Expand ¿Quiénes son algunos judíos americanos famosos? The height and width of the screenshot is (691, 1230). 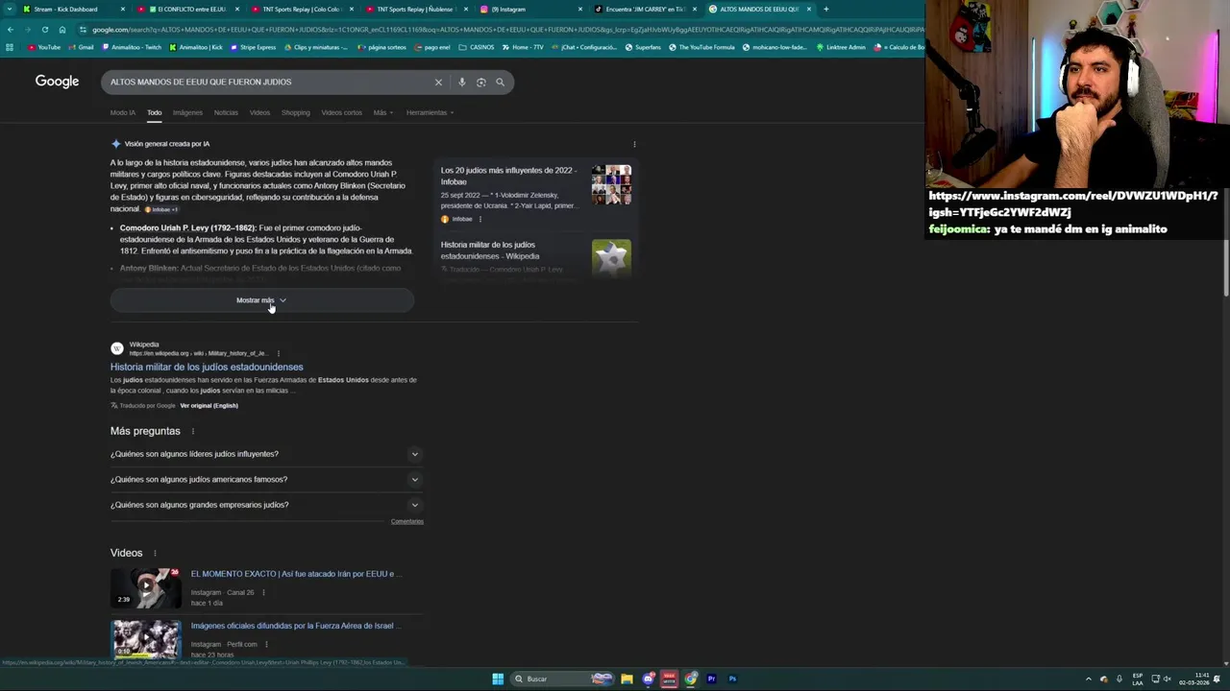coord(266,480)
